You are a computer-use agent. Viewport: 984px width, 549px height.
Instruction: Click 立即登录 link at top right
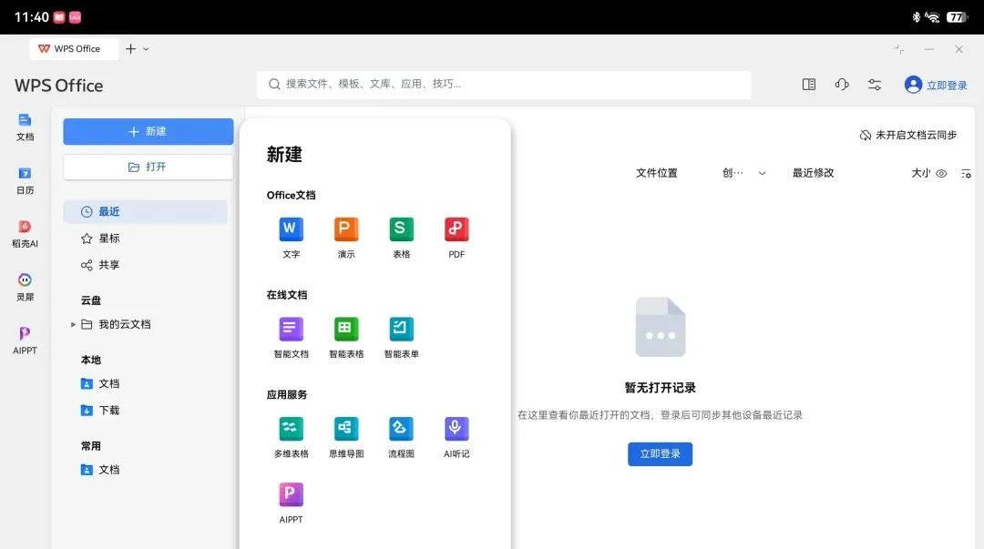tap(947, 86)
